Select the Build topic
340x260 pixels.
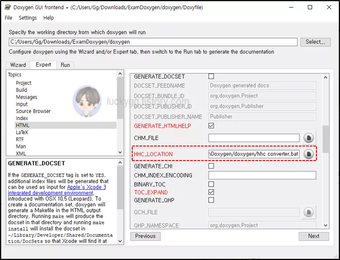[21, 90]
